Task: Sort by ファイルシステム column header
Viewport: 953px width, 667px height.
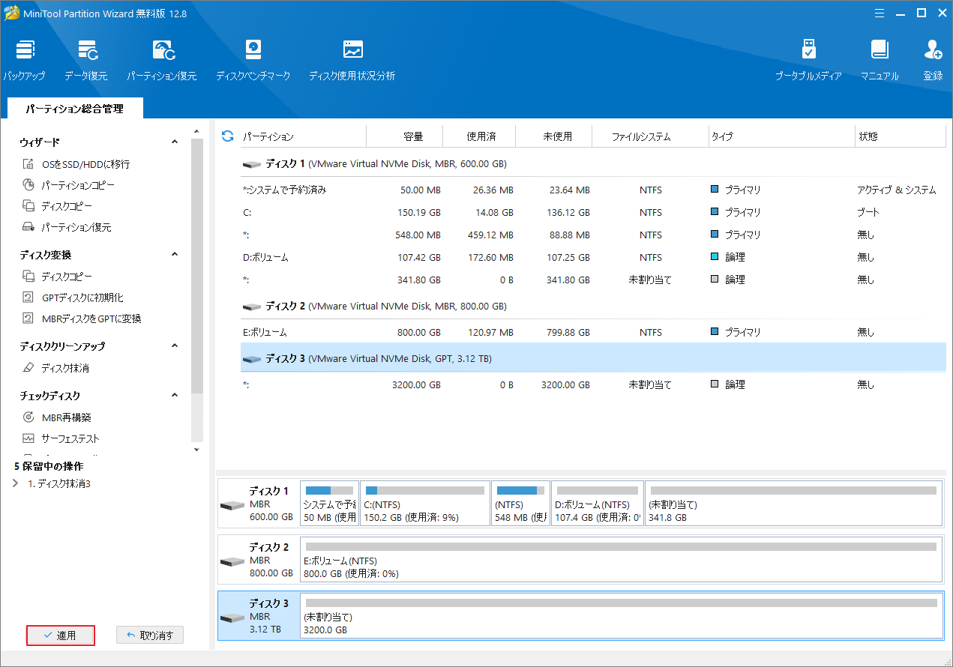Action: 650,136
